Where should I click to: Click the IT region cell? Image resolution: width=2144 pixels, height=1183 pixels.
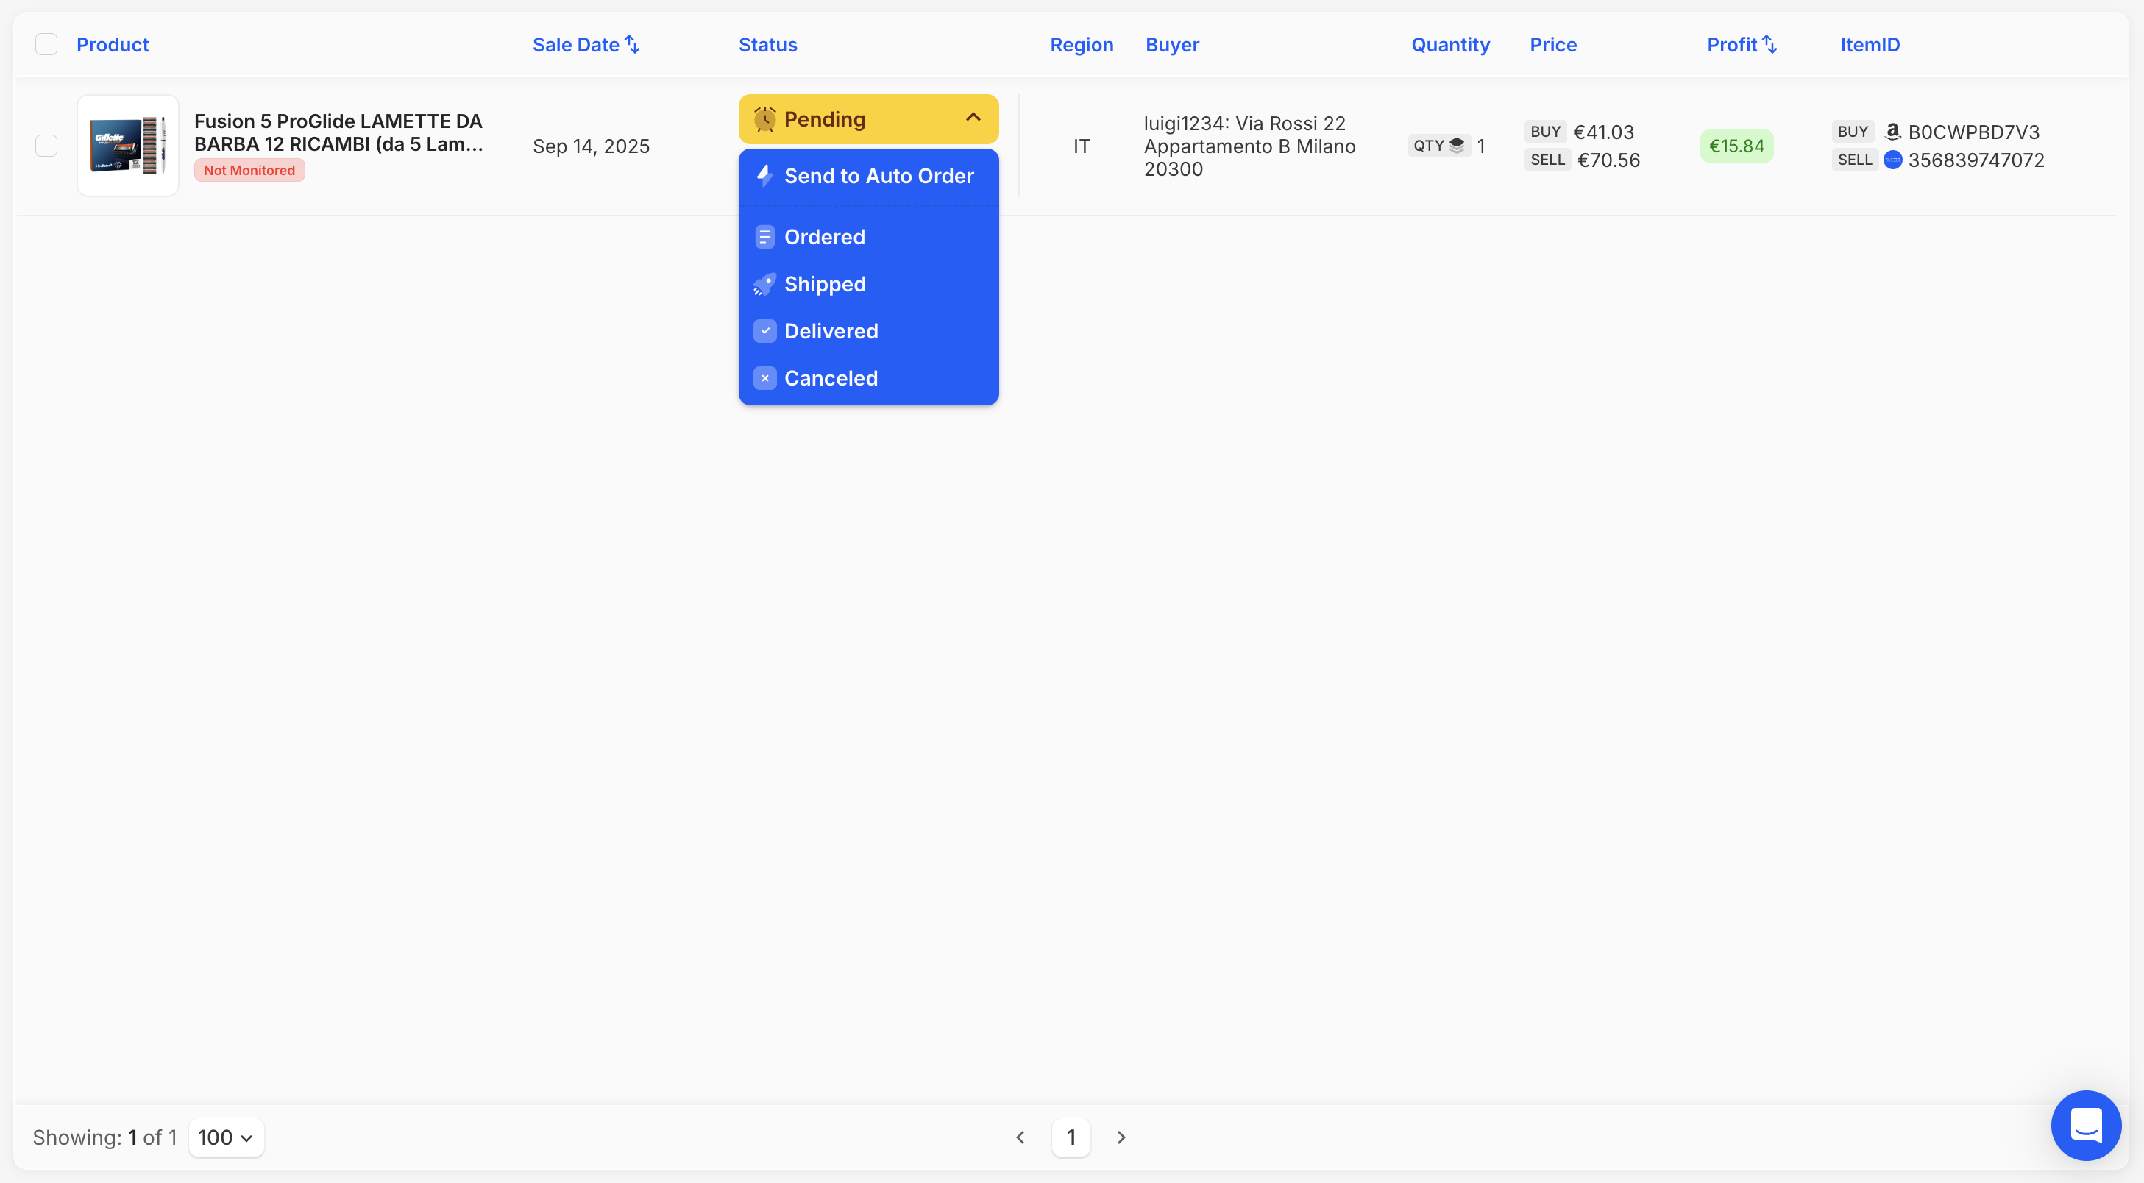[1081, 146]
